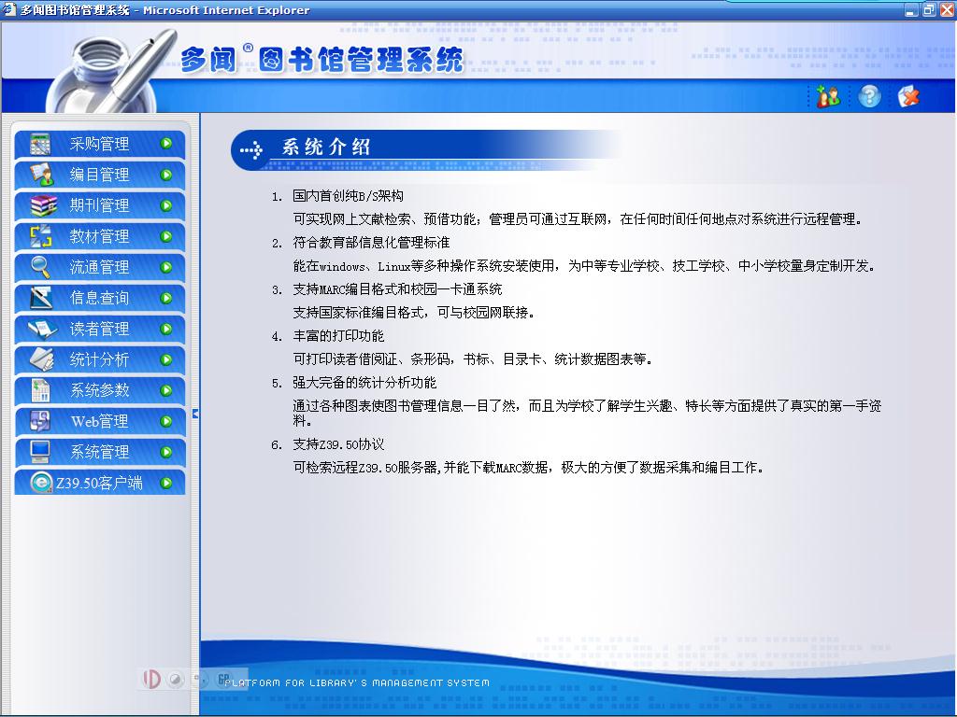Click the text 支持Z39.50协议

pos(338,444)
